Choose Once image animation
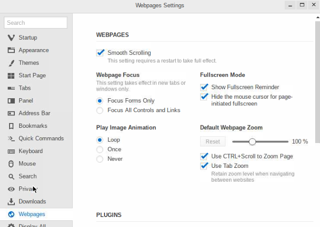320x227 pixels. click(100, 149)
